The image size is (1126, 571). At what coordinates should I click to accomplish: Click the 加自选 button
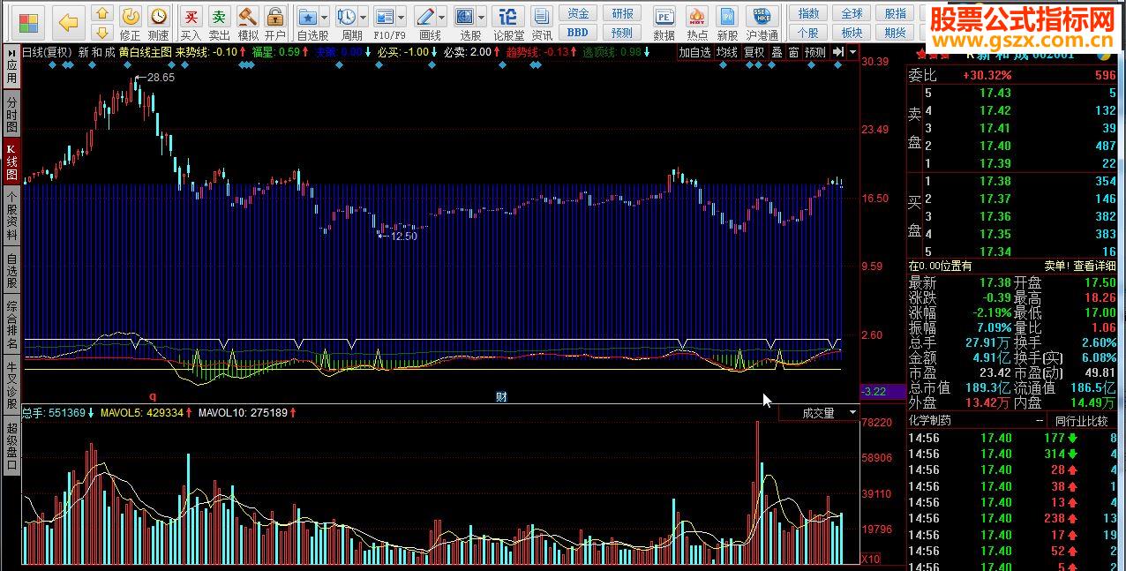pos(694,52)
